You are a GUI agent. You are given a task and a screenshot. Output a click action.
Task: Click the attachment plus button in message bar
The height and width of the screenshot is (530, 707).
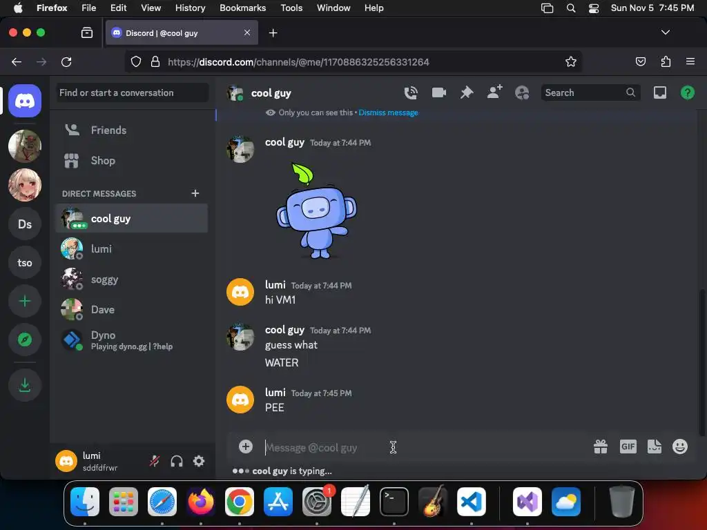[245, 446]
